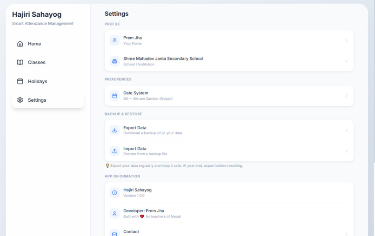375x236 pixels.
Task: Click 'Version 1.0.0' text
Action: 134,196
